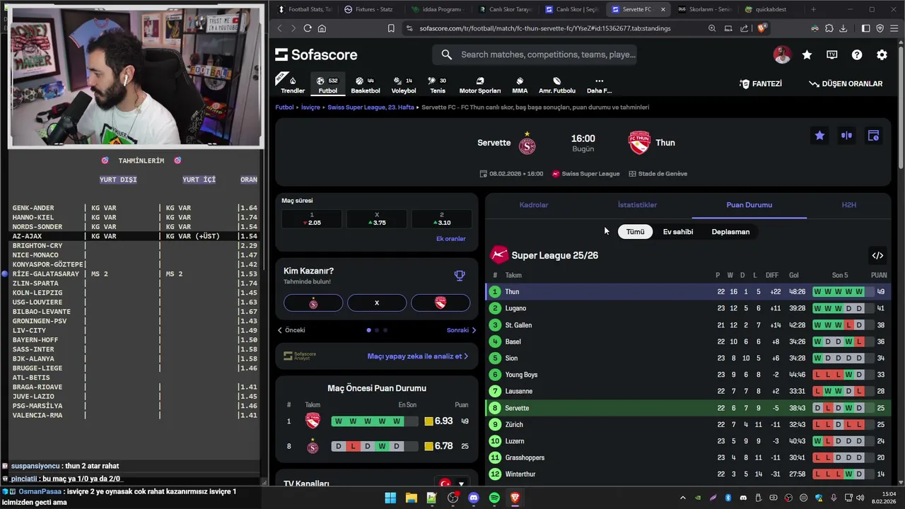Viewport: 905px width, 509px height.
Task: Switch to the İstatistikler tab
Action: point(637,205)
